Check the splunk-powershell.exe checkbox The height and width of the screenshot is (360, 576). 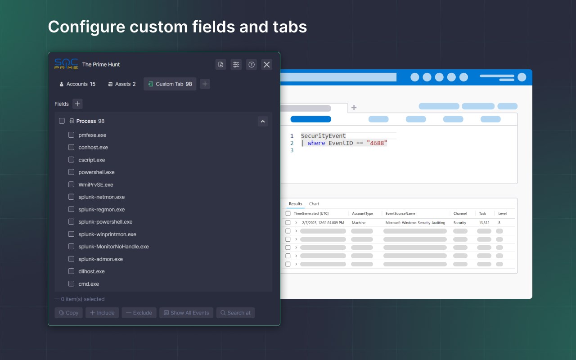71,221
